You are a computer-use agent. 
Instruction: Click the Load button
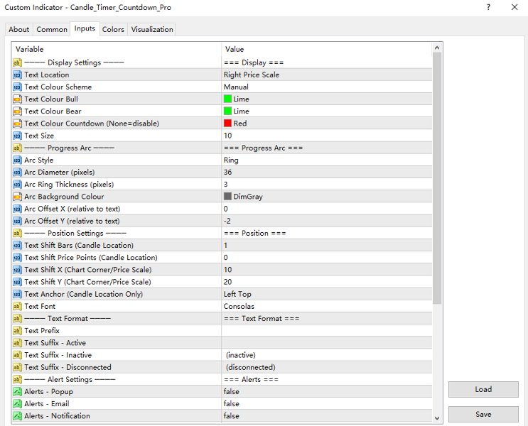tap(483, 389)
